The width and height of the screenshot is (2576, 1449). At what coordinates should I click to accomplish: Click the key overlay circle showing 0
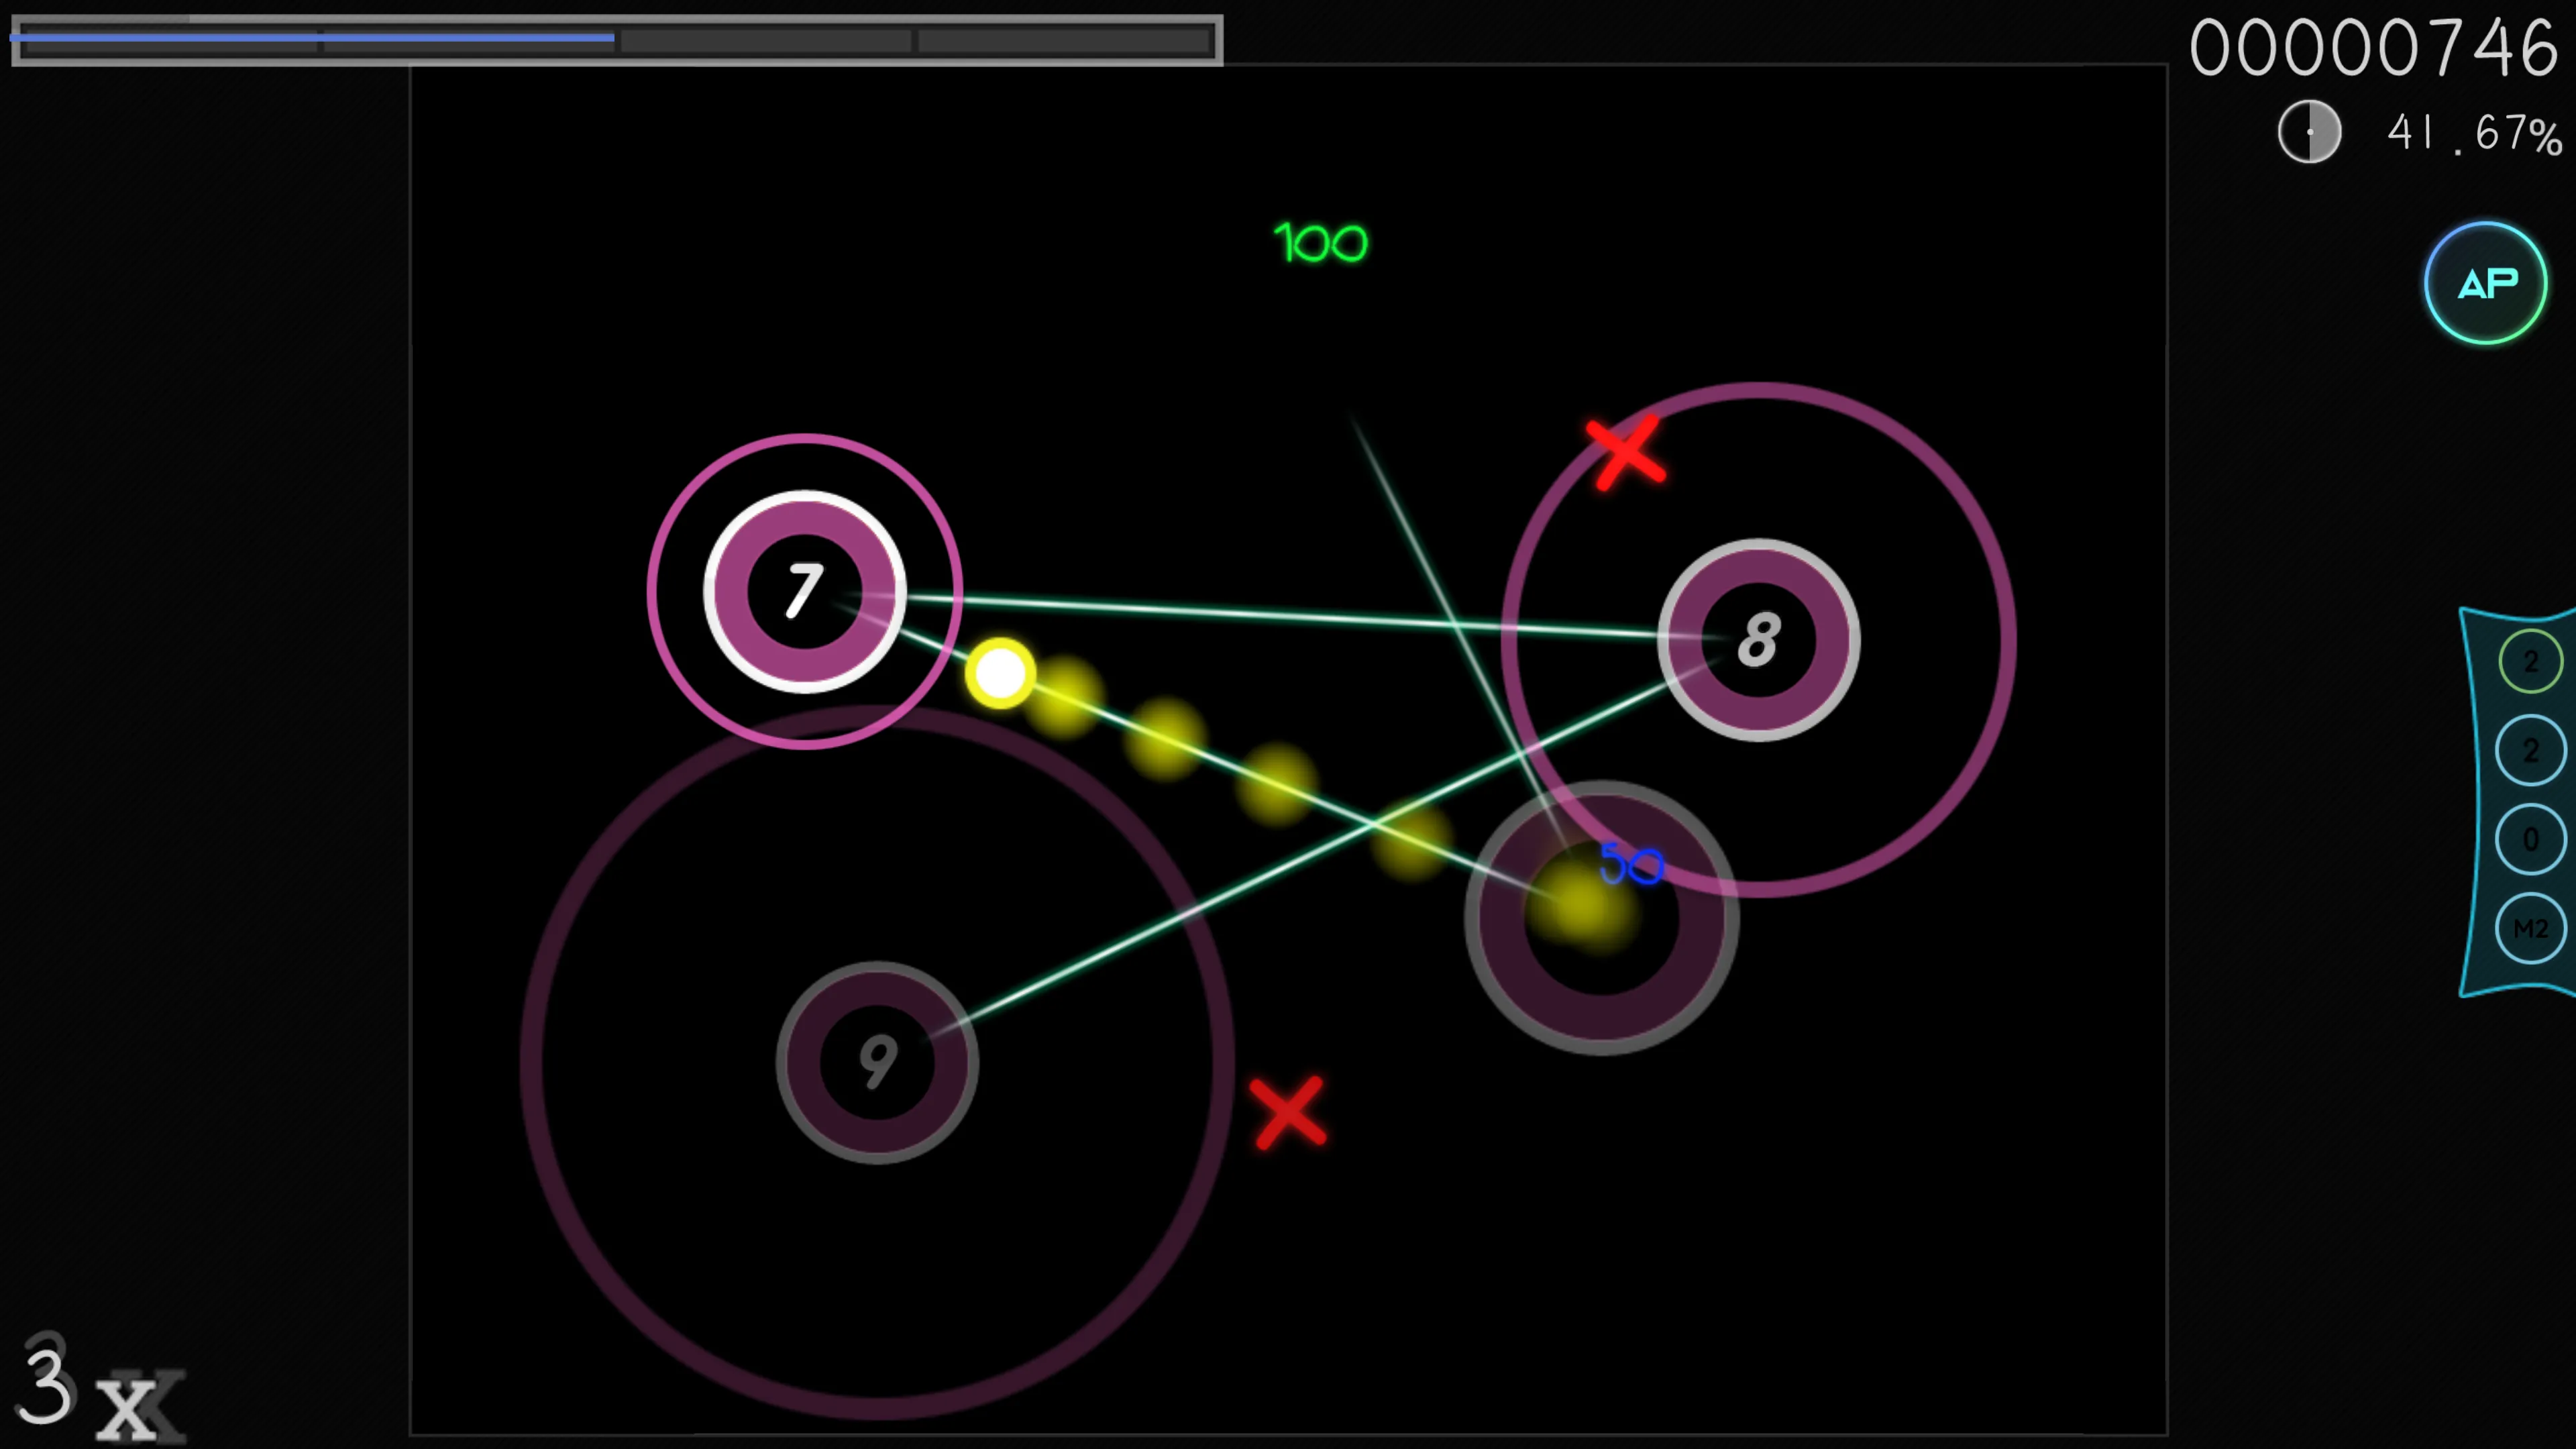tap(2530, 839)
